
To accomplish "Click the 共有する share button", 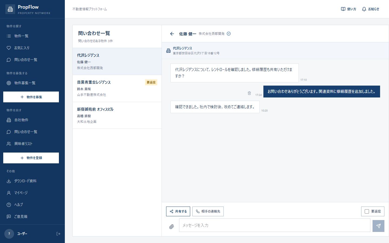I will point(178,211).
